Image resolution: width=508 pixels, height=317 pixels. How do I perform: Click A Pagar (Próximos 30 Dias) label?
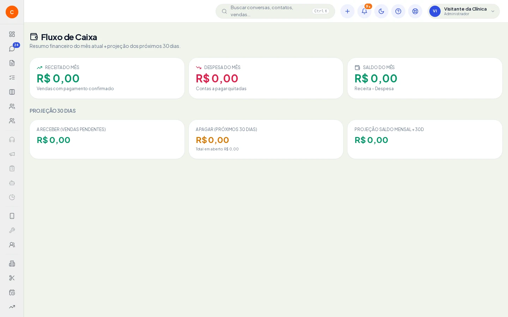[226, 130]
